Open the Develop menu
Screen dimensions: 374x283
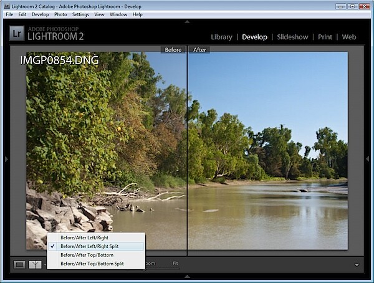pos(41,14)
